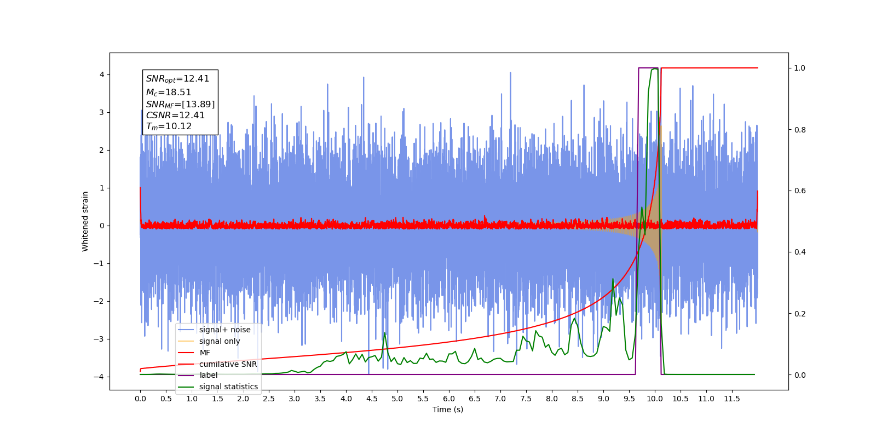Click the left y-axis tick labeled −4
The height and width of the screenshot is (438, 876).
pos(100,377)
